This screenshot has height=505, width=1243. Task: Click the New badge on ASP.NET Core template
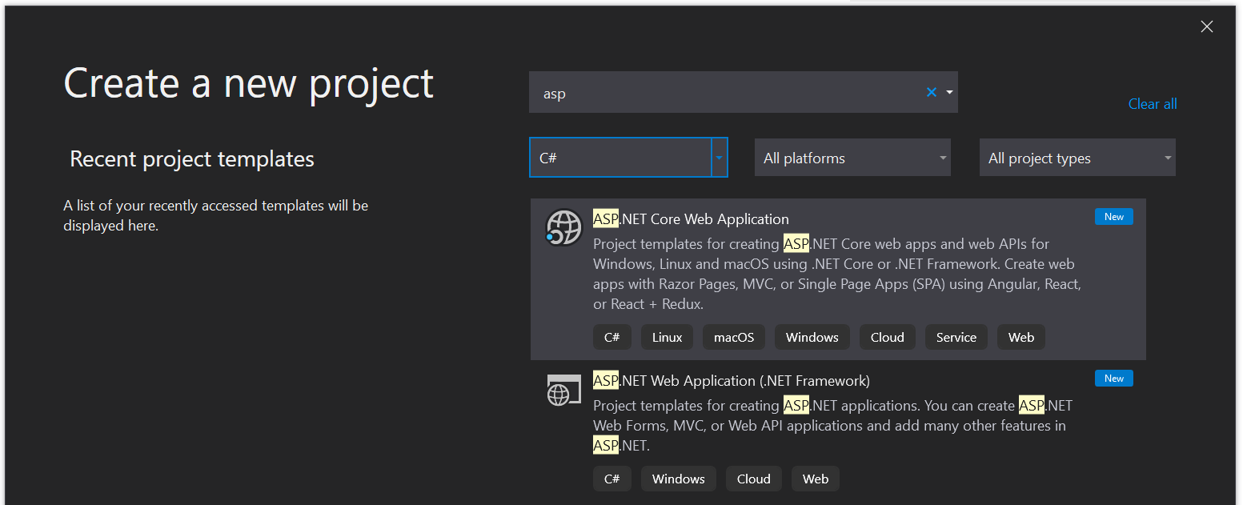point(1114,217)
